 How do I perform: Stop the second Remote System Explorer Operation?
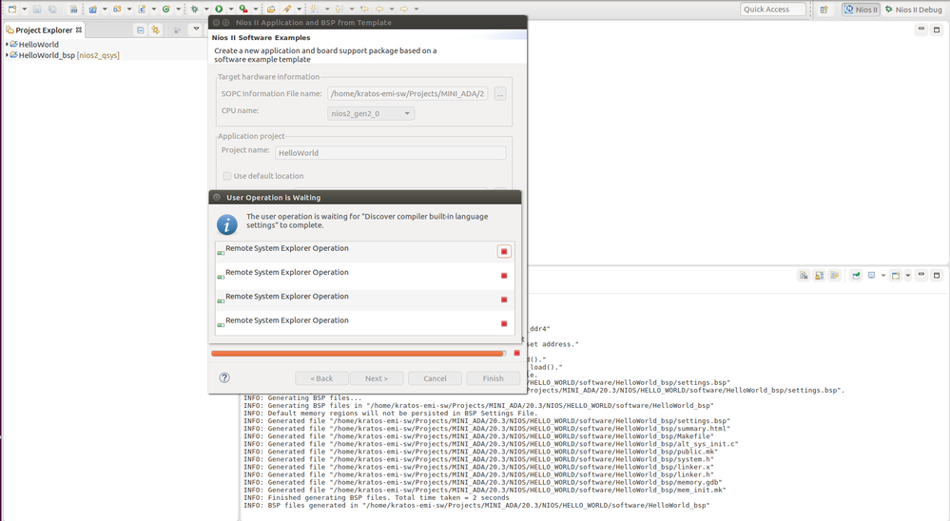click(504, 276)
